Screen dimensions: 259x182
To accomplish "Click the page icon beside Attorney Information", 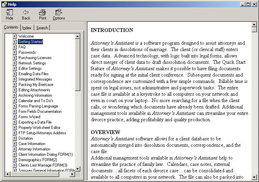I will click(15, 149).
